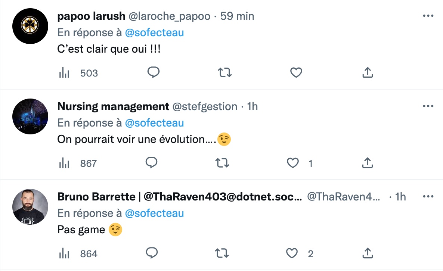This screenshot has width=443, height=271.
Task: Open Nursing management's profile avatar
Action: pos(30,116)
